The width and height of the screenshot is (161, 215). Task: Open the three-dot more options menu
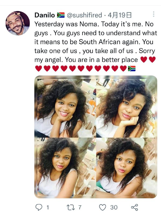point(153,14)
